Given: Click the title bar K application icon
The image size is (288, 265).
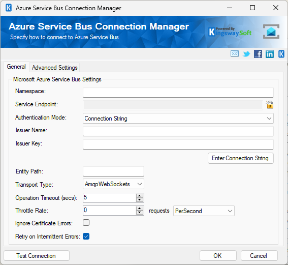Looking at the screenshot, I should click(9, 8).
